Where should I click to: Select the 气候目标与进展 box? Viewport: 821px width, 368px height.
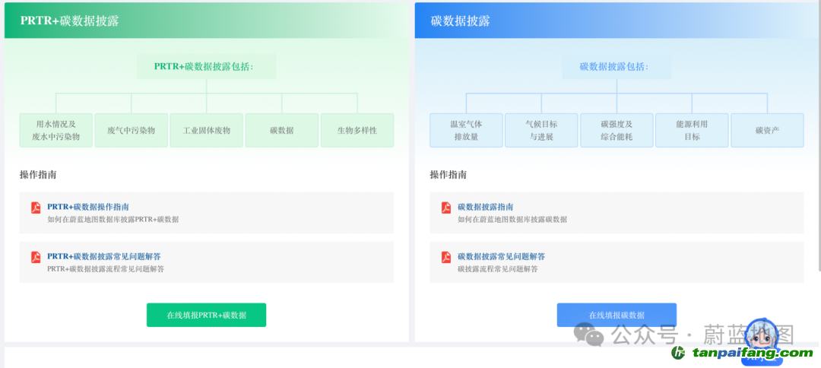pyautogui.click(x=541, y=130)
